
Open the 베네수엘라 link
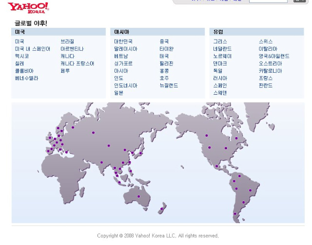tap(26, 78)
